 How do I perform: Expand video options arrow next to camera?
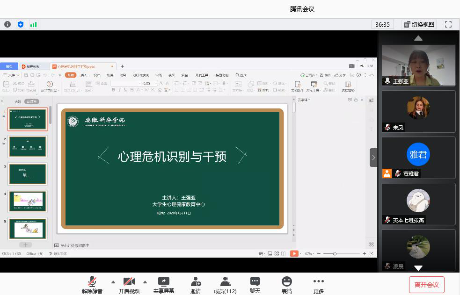click(x=145, y=282)
